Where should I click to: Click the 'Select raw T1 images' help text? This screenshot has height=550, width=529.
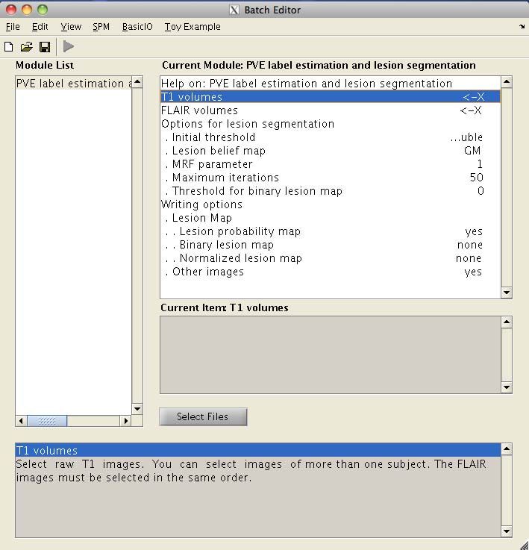[251, 471]
